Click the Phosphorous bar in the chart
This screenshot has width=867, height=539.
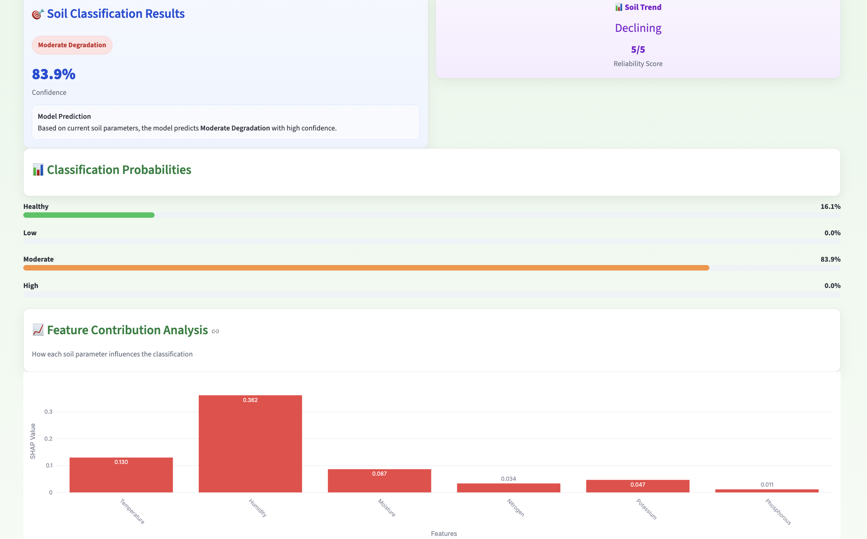(x=767, y=491)
